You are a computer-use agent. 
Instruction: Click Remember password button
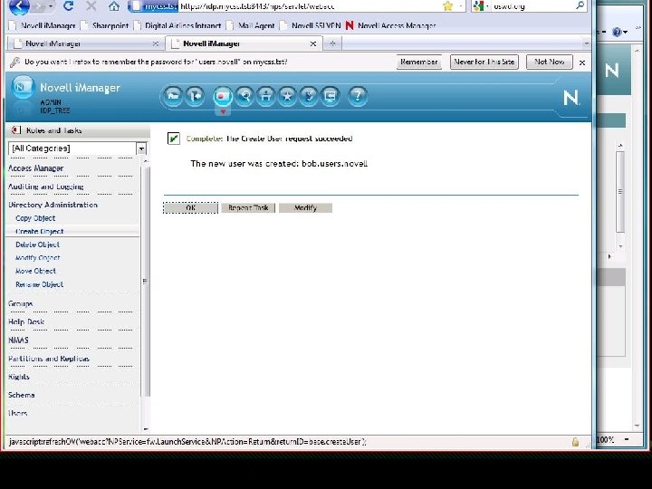(418, 62)
